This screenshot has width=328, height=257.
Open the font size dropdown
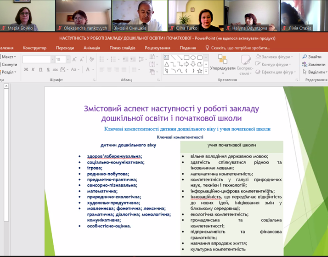(68, 60)
